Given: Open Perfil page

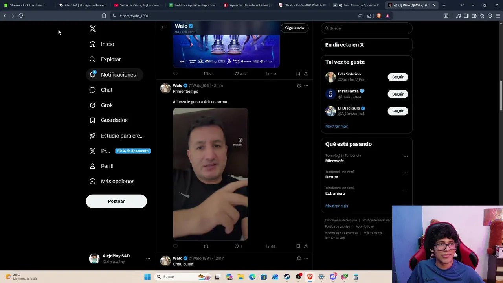Looking at the screenshot, I should point(101,166).
